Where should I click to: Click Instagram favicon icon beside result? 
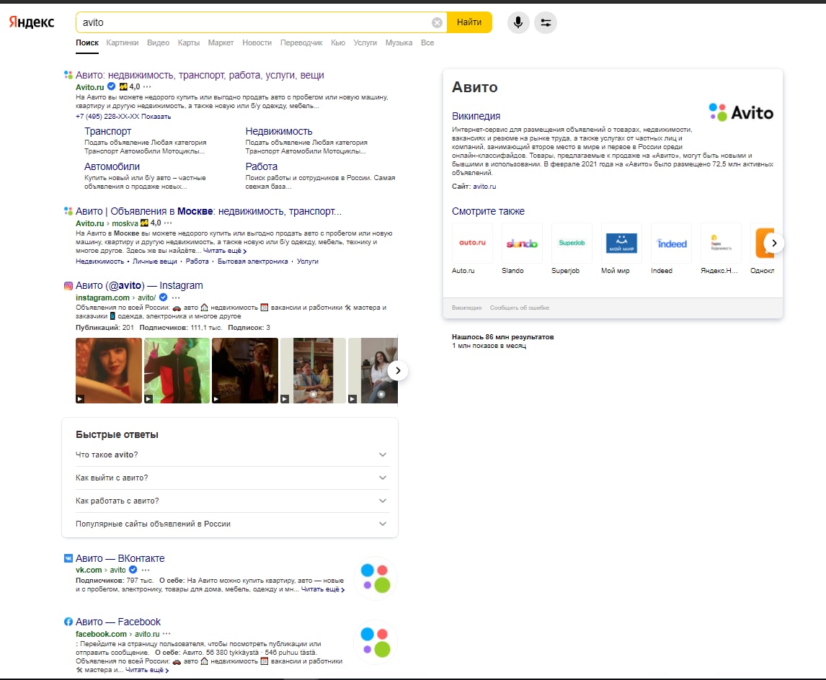[68, 286]
